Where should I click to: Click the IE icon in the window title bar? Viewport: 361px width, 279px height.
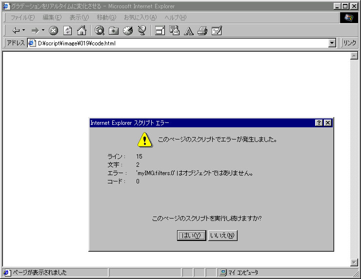coord(6,6)
